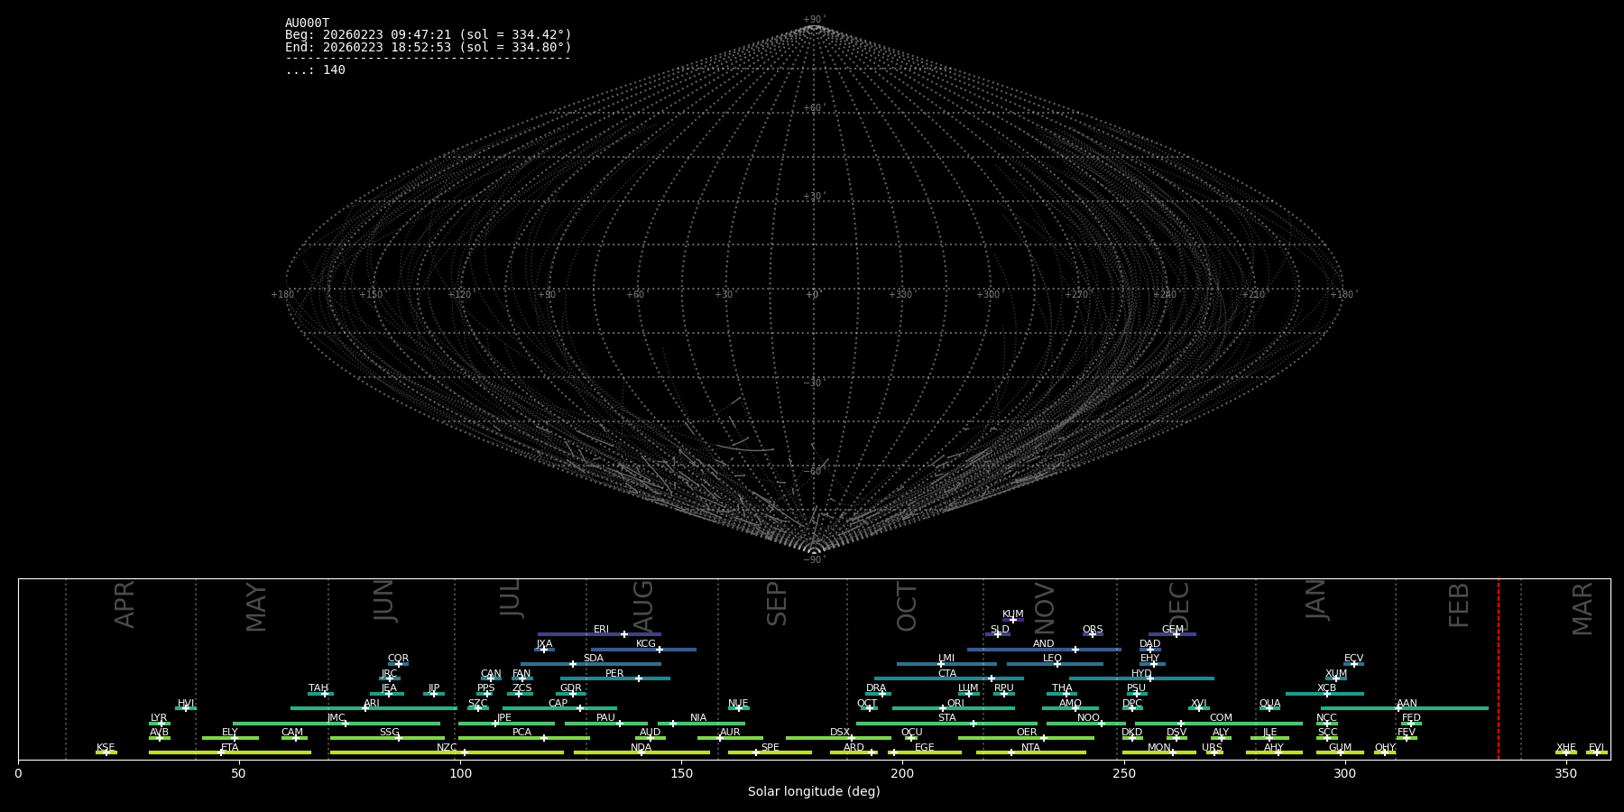The width and height of the screenshot is (1624, 812).
Task: Select the ORI shower bar
Action: point(954,708)
